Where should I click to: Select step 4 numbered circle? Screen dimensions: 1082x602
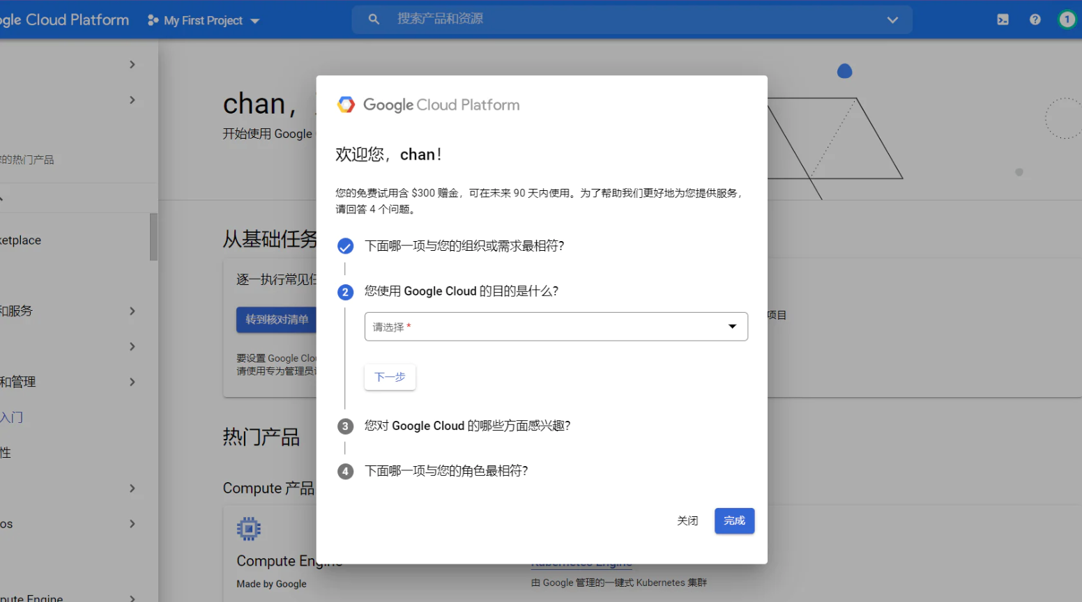345,472
